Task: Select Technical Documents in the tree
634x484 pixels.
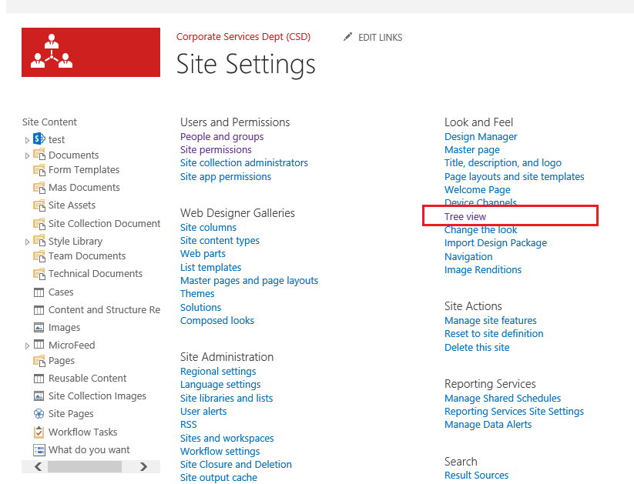Action: 96,273
